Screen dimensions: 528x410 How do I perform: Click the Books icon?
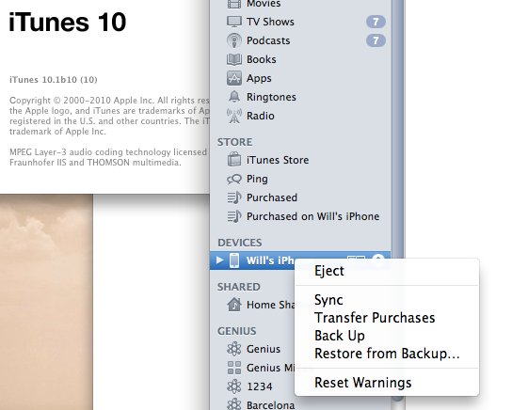point(234,59)
